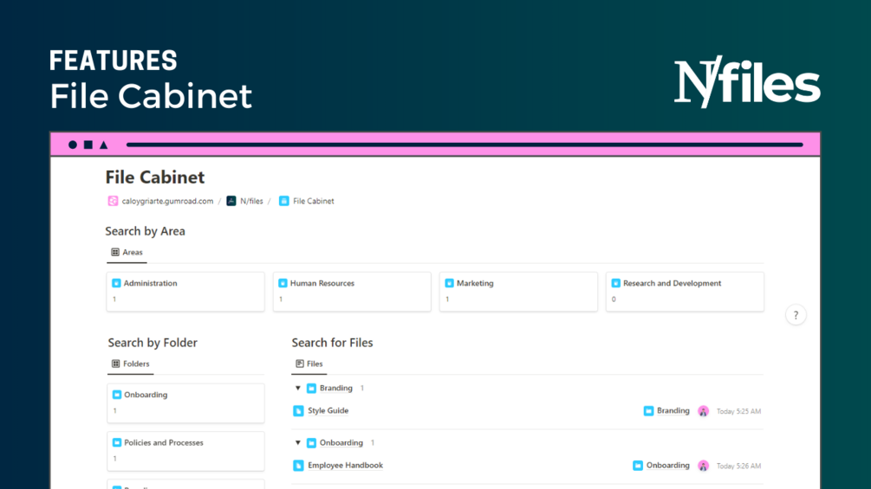Click the Search for Files heading
Screen dimensions: 871x489
332,343
